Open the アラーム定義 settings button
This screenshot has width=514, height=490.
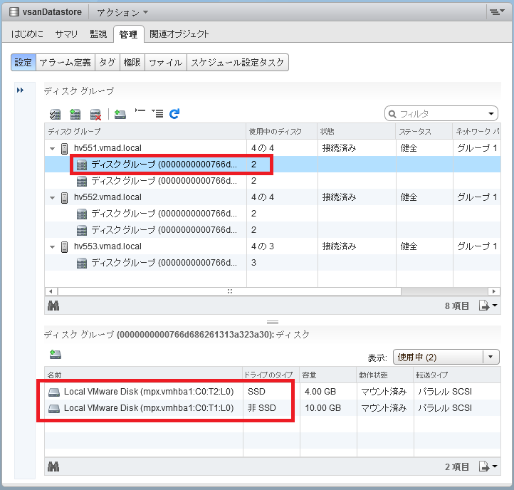coord(65,63)
